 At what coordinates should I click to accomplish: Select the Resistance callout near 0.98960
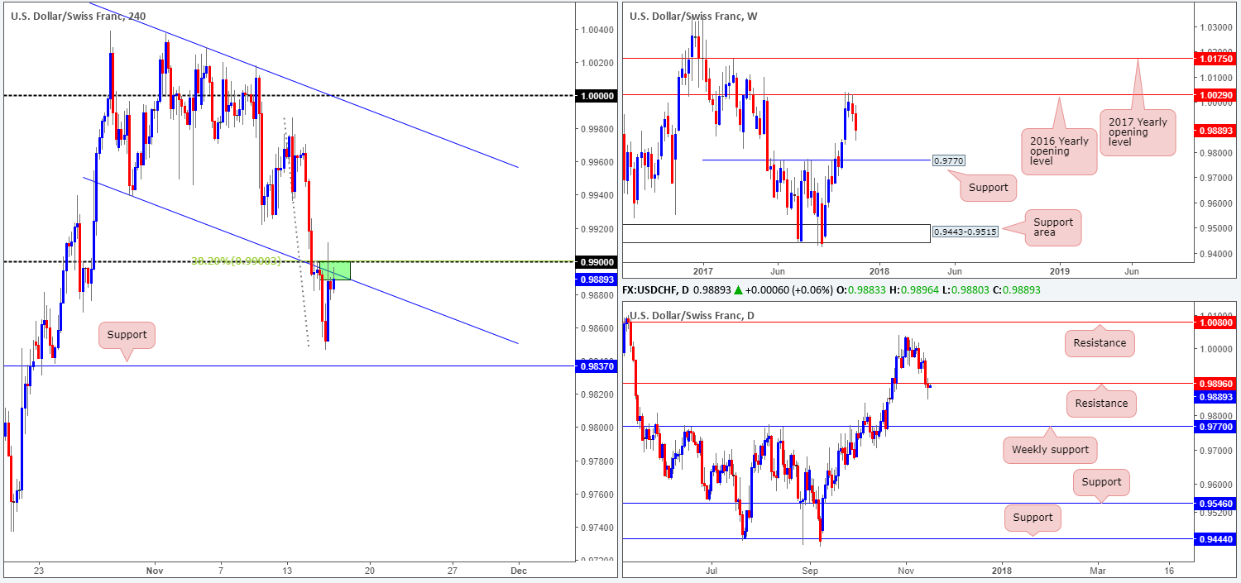tap(1101, 403)
